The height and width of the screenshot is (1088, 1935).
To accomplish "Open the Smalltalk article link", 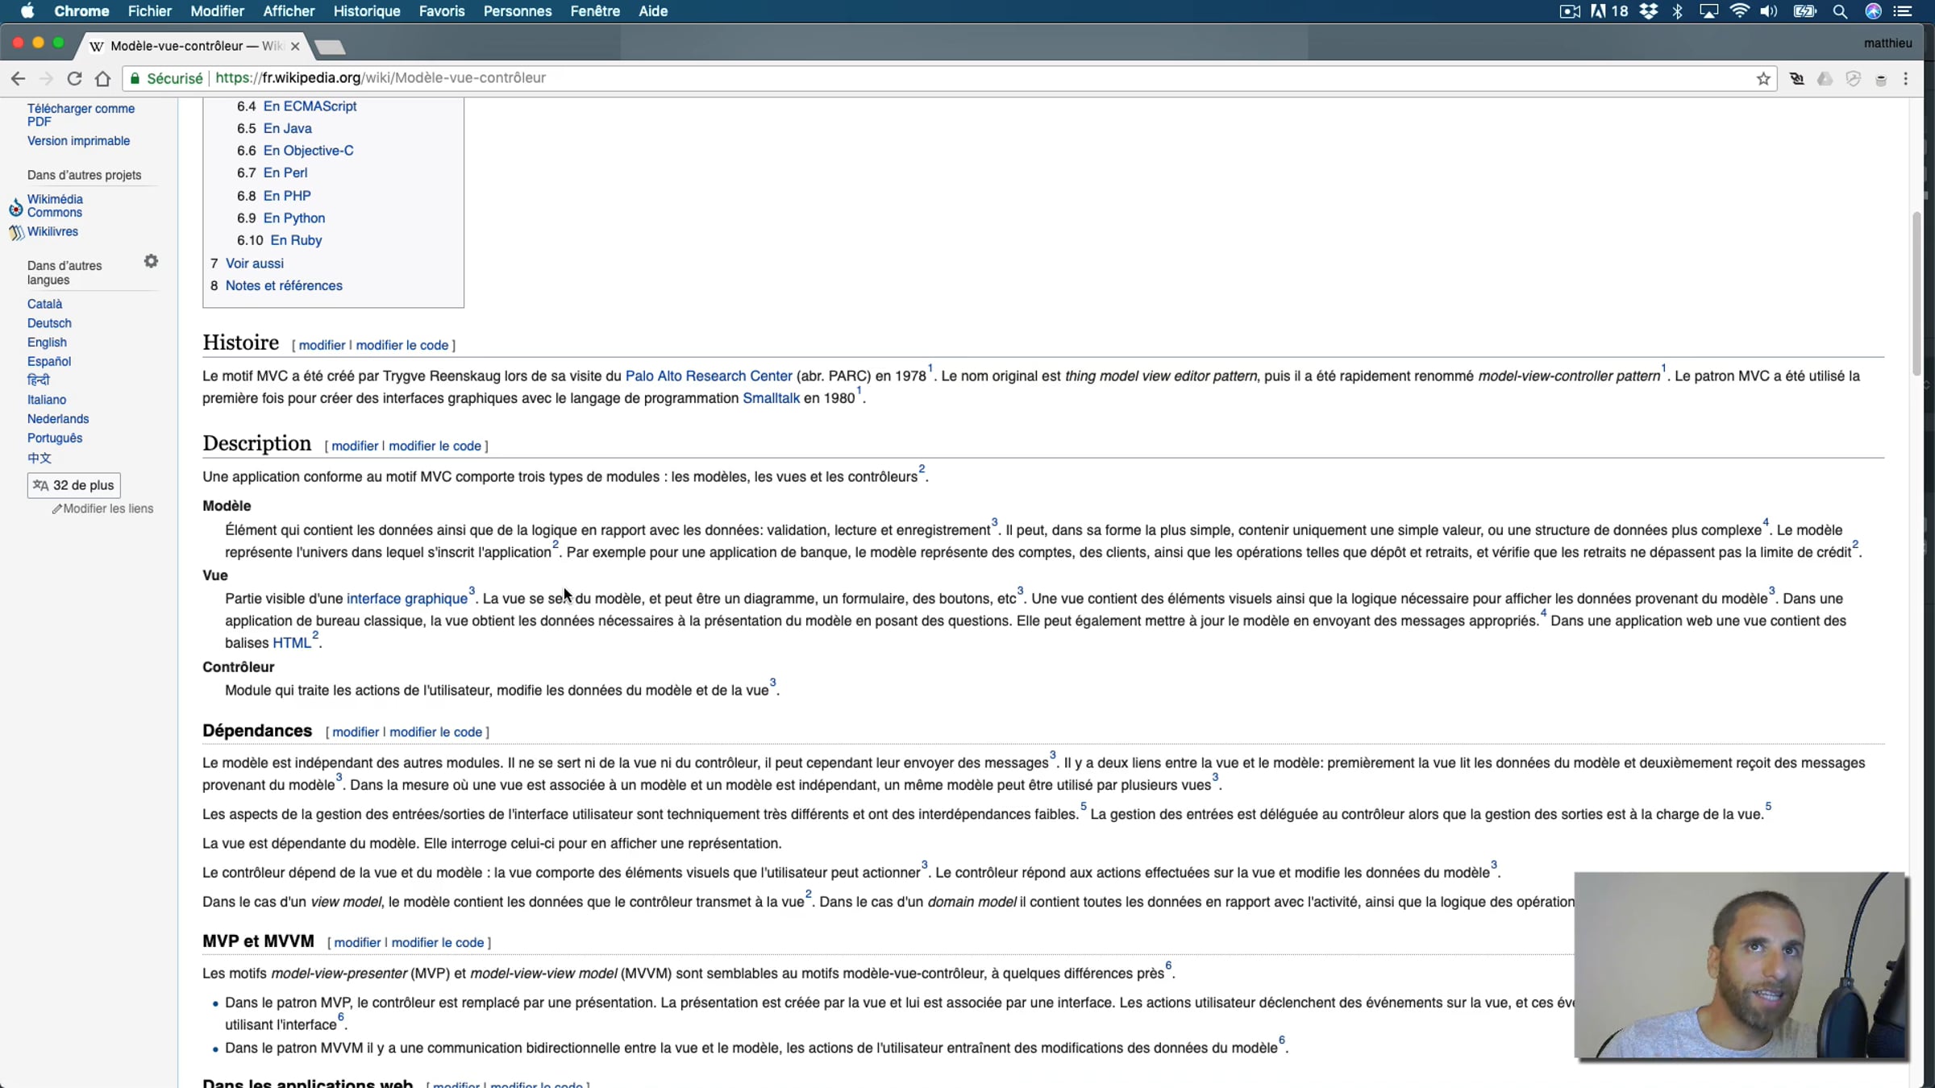I will pos(771,398).
